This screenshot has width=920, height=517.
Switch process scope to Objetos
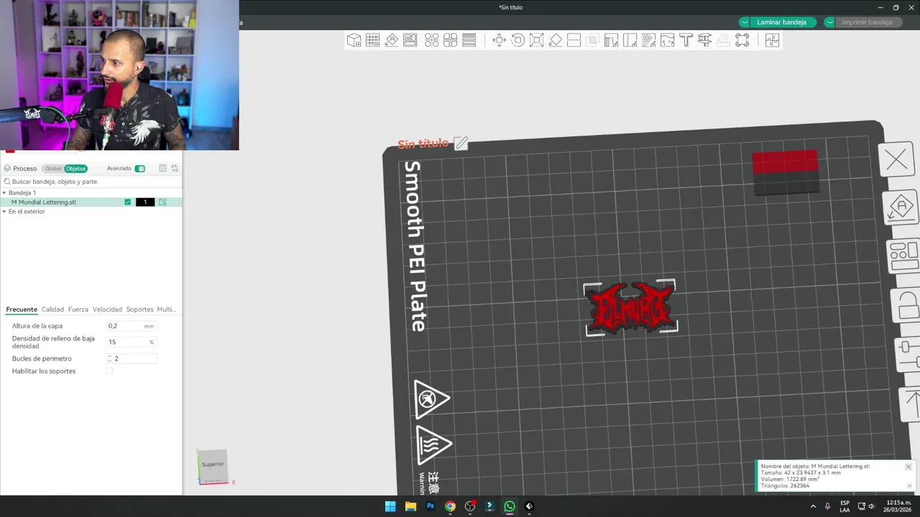[75, 169]
